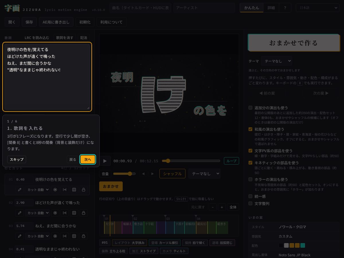344x258 pixels.
Task: Click the dice shuffle icon in row 02
Action: click(74, 213)
